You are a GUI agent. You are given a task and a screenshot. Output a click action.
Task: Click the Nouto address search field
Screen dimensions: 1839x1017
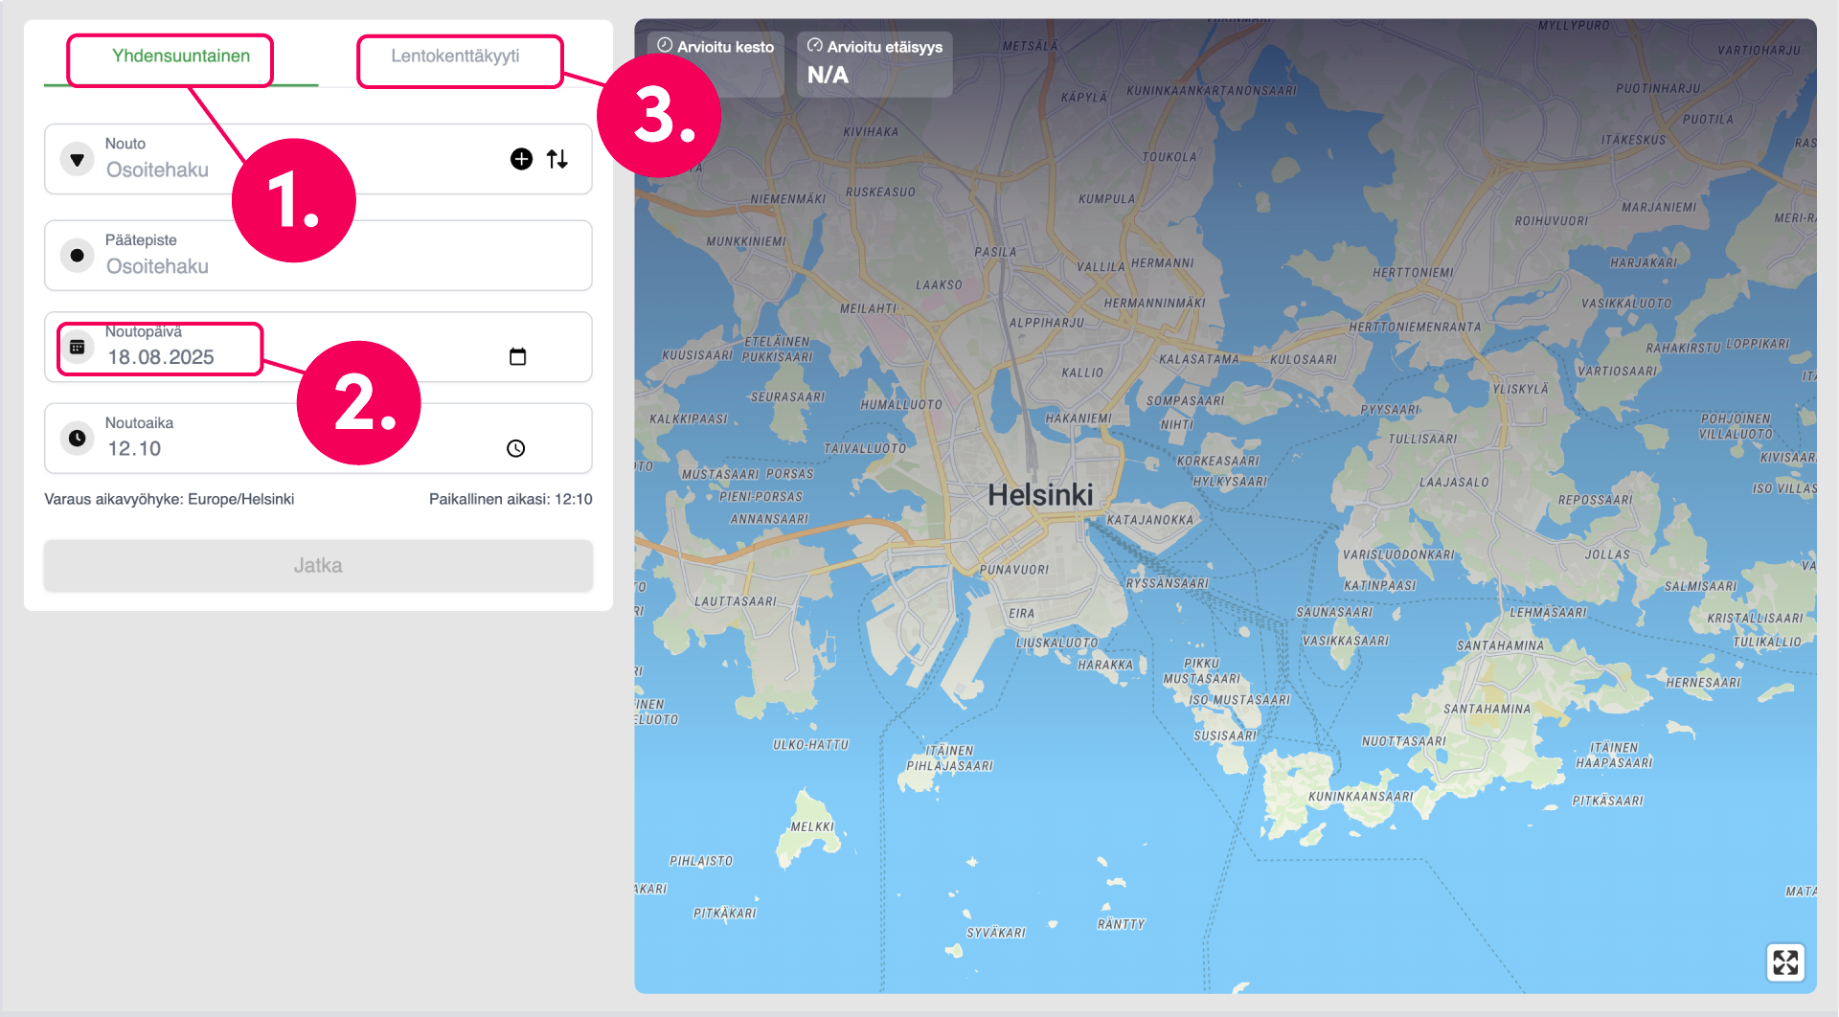point(318,159)
